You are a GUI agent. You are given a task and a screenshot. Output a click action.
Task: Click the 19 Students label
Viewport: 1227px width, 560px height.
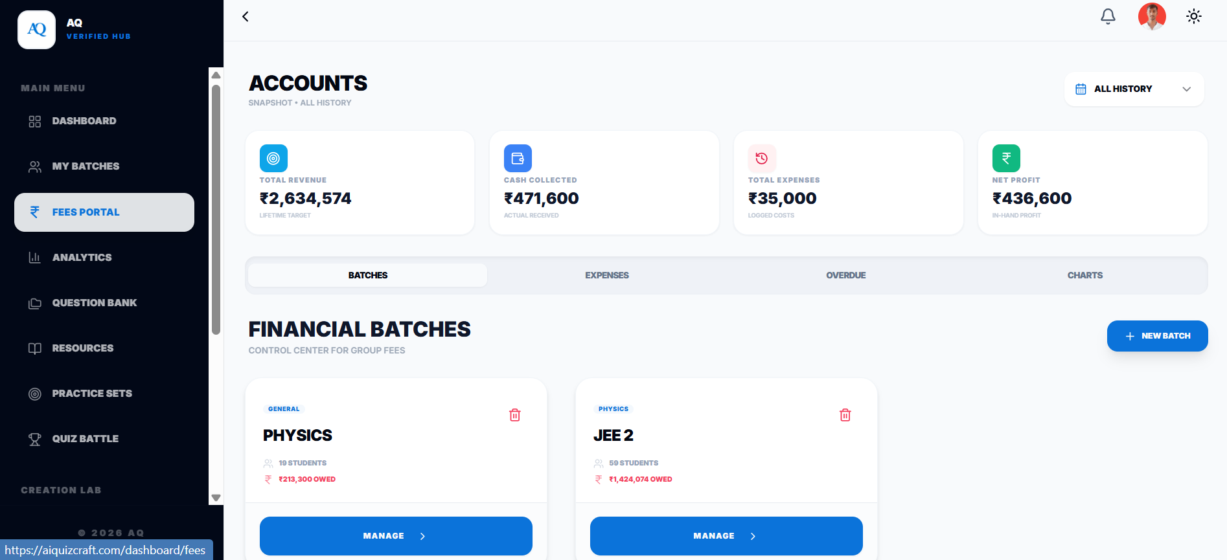click(x=303, y=463)
